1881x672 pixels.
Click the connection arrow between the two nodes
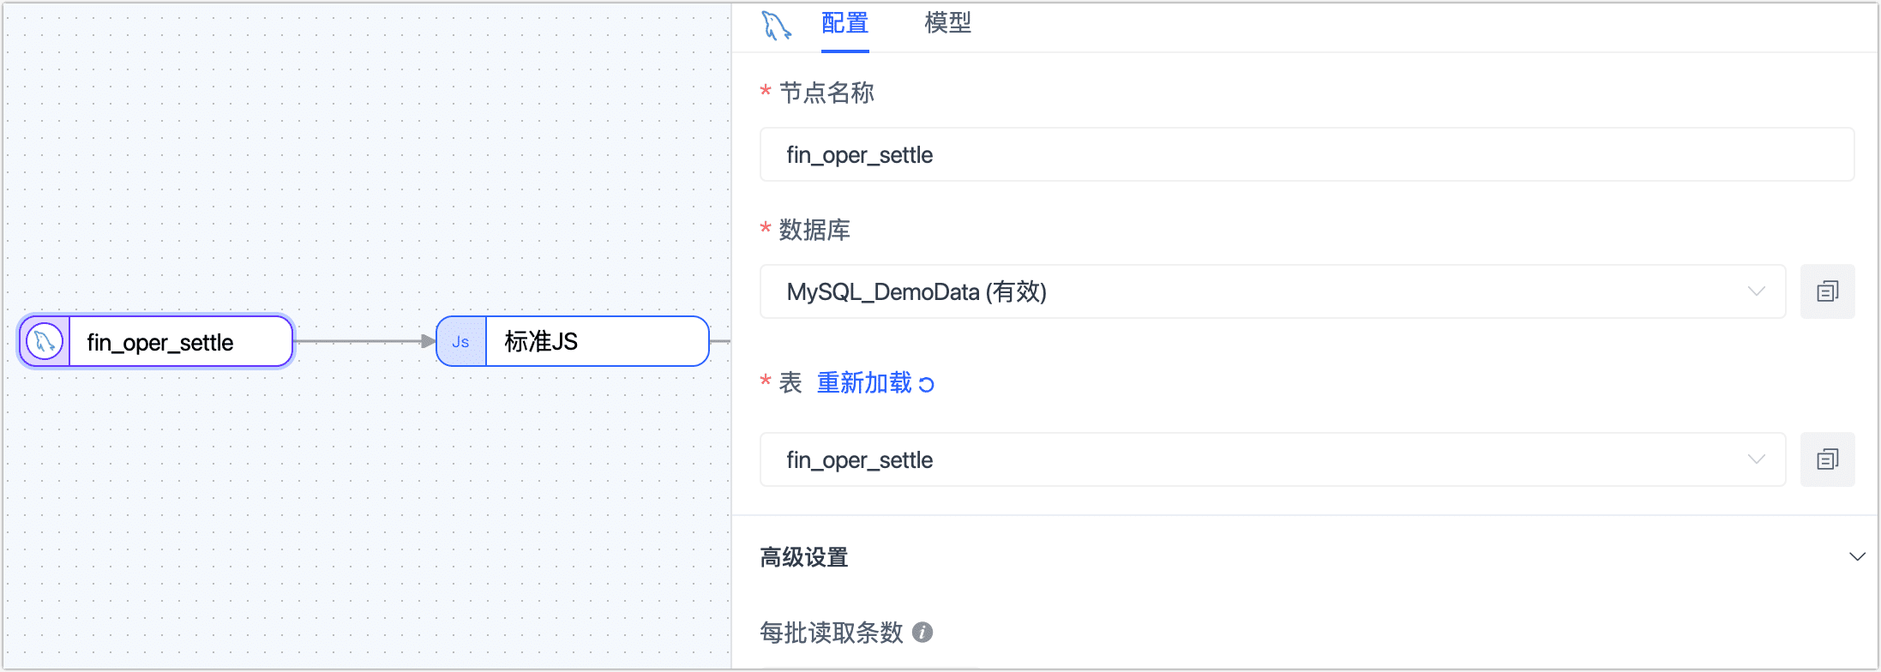[364, 341]
